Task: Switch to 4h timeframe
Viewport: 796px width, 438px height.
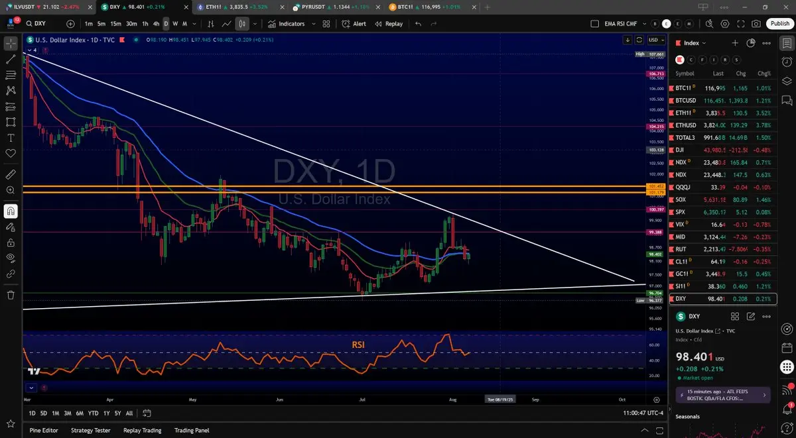Action: [156, 23]
